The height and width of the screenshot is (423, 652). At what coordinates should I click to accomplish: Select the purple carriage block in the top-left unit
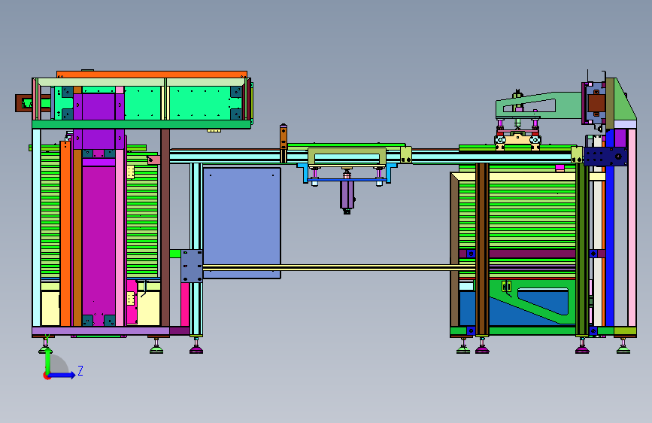coord(99,107)
